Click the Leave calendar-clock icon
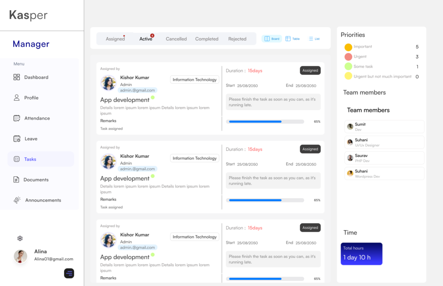The width and height of the screenshot is (443, 286). click(x=17, y=139)
